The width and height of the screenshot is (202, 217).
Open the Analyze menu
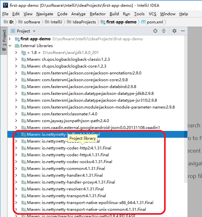tap(78, 14)
